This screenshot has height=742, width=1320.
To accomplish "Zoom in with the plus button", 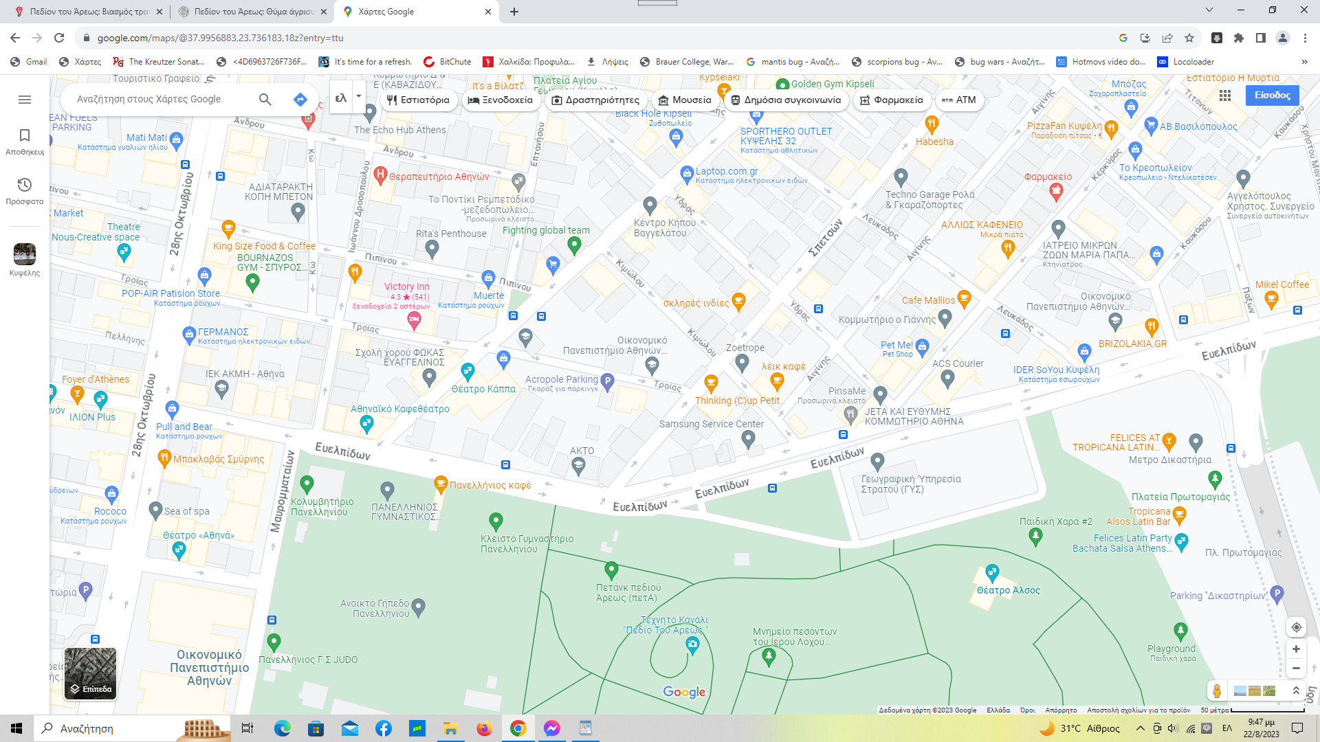I will pyautogui.click(x=1296, y=649).
